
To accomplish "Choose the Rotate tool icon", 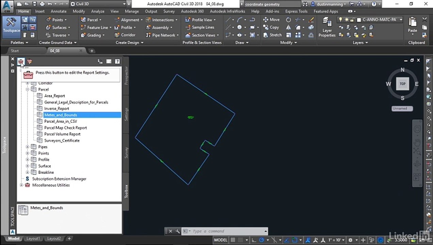I will point(288,20).
